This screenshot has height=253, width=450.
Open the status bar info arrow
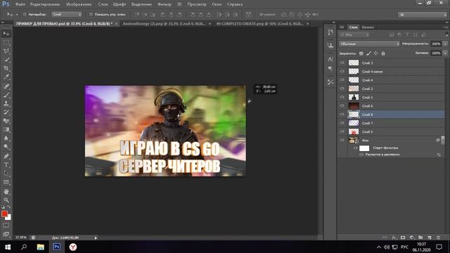[x=96, y=238]
